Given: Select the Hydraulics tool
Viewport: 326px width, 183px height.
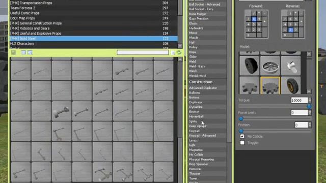Looking at the screenshot, I should (x=207, y=28).
